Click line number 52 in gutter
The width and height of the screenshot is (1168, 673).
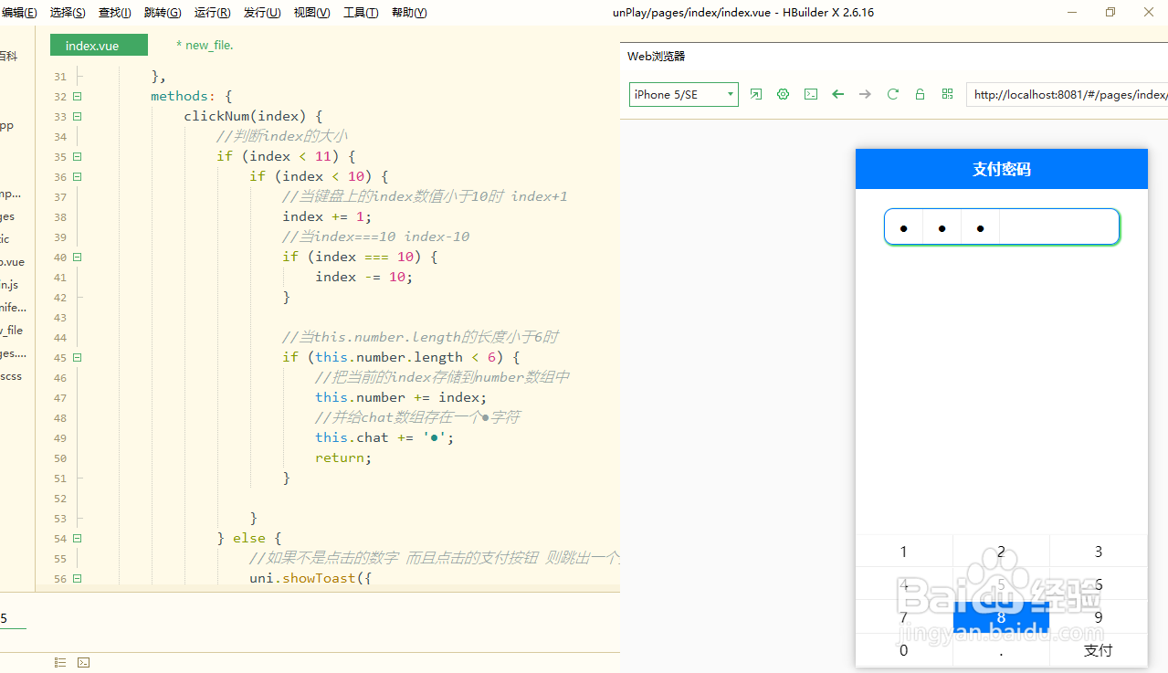pos(60,498)
